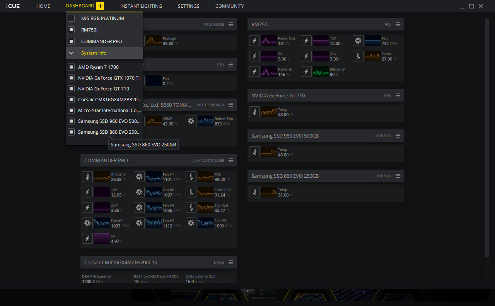Open the Corsair DRAM panel hamburger menu
This screenshot has height=306, width=495.
click(231, 262)
